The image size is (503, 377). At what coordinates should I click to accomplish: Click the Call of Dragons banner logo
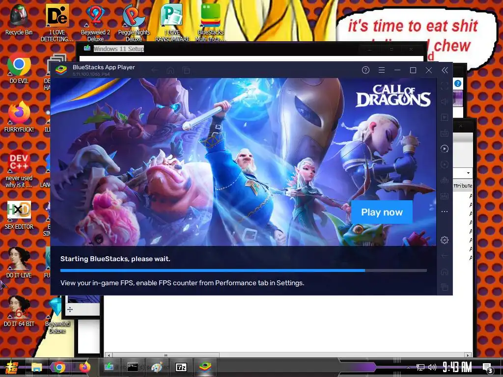tap(393, 96)
